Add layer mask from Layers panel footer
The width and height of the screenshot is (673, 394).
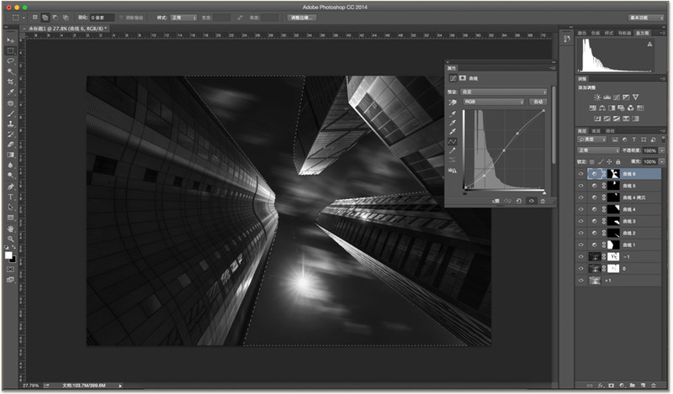(x=612, y=386)
